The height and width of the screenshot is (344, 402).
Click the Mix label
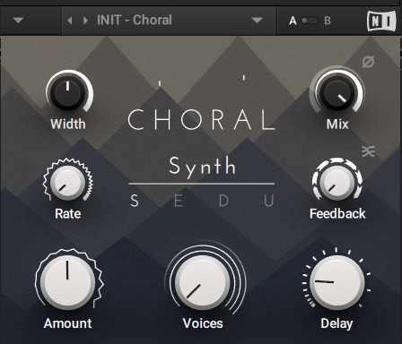pos(337,125)
